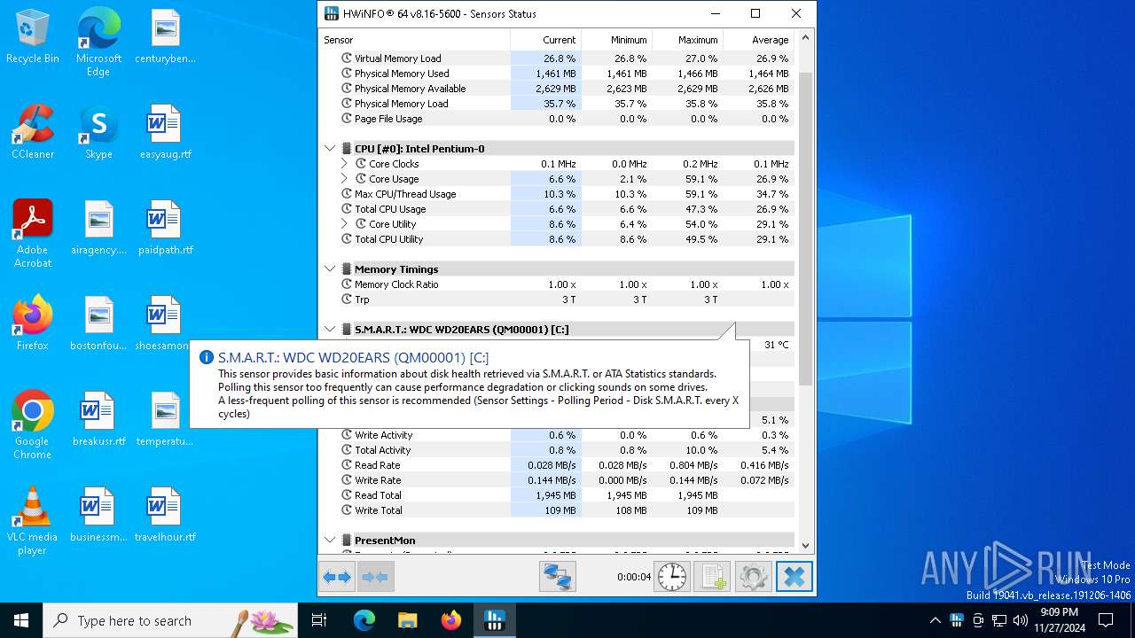Select the Trp timing row
Viewport: 1135px width, 638px height.
pyautogui.click(x=557, y=300)
